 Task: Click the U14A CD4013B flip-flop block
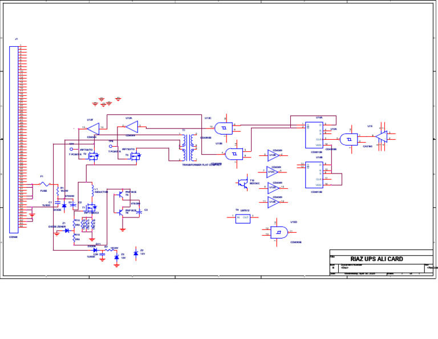[x=314, y=135]
